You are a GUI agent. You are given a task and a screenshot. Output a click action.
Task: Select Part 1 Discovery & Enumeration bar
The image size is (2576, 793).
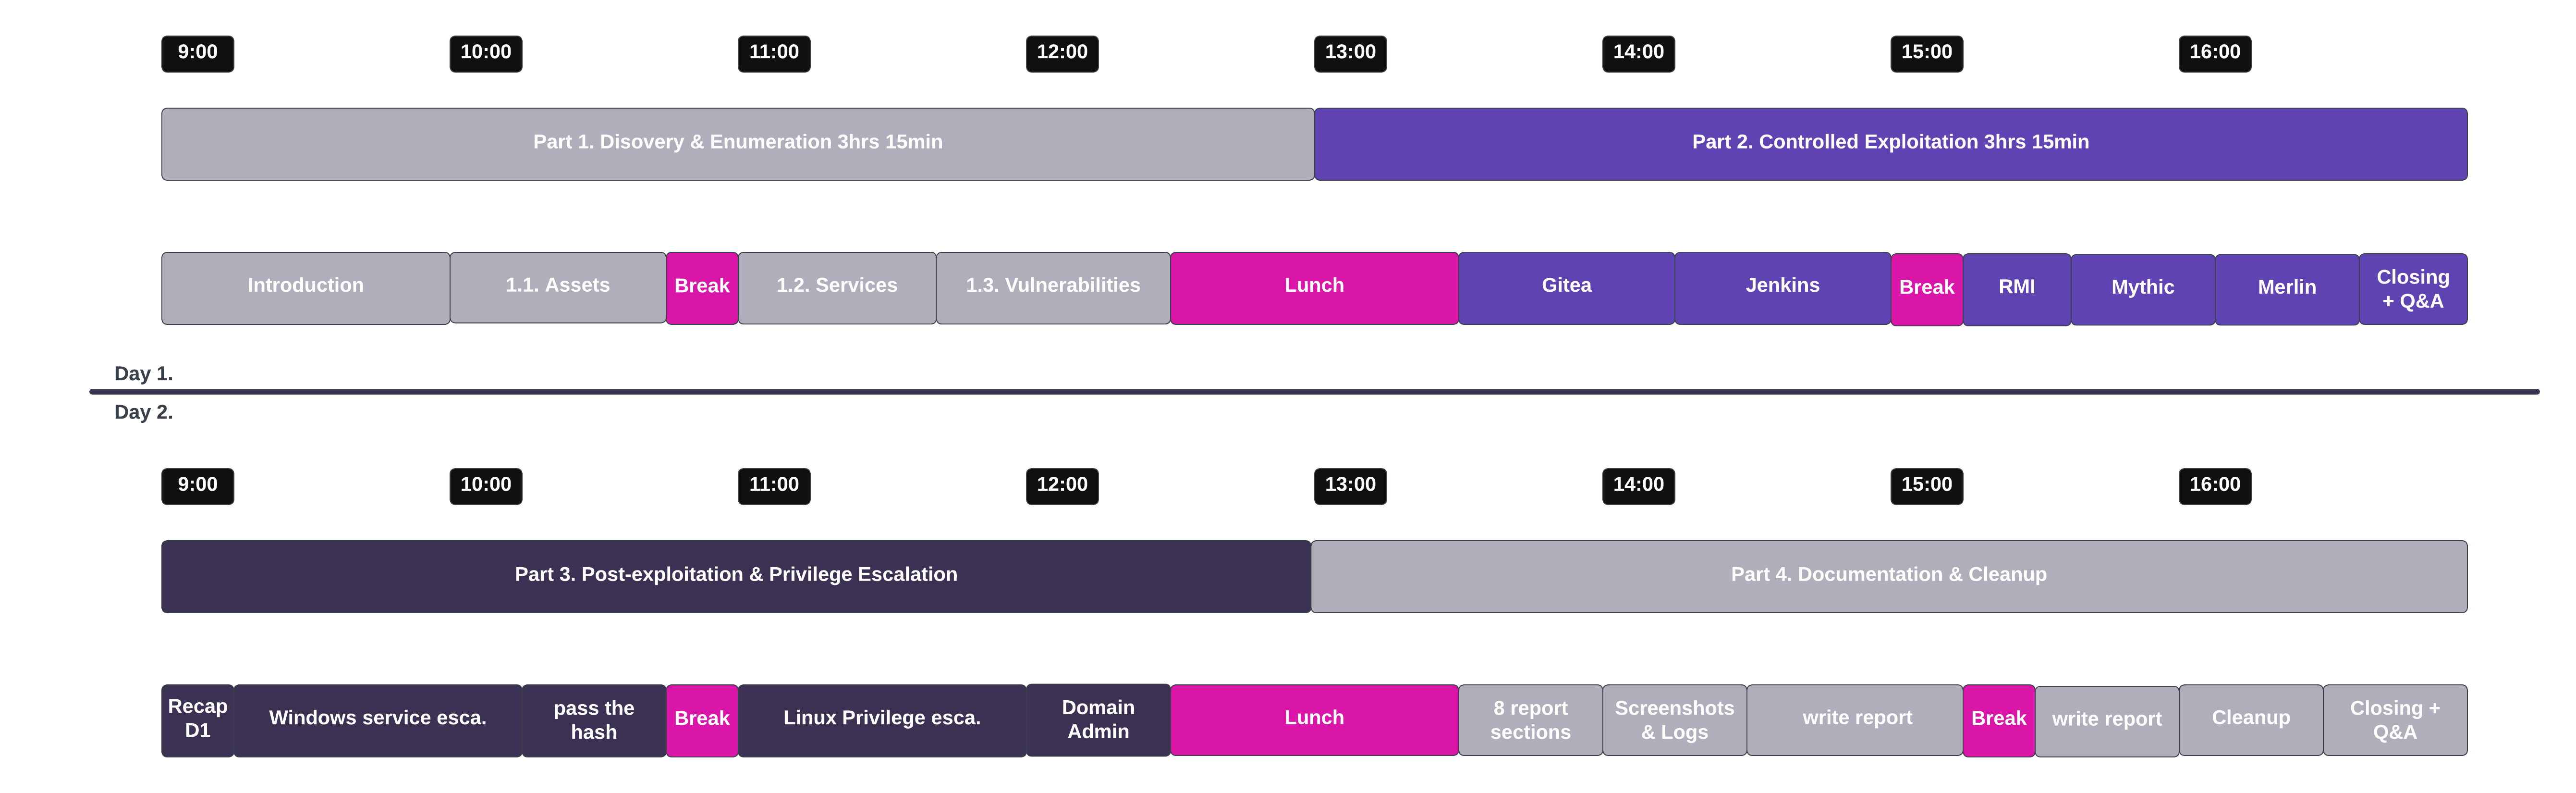pos(737,143)
